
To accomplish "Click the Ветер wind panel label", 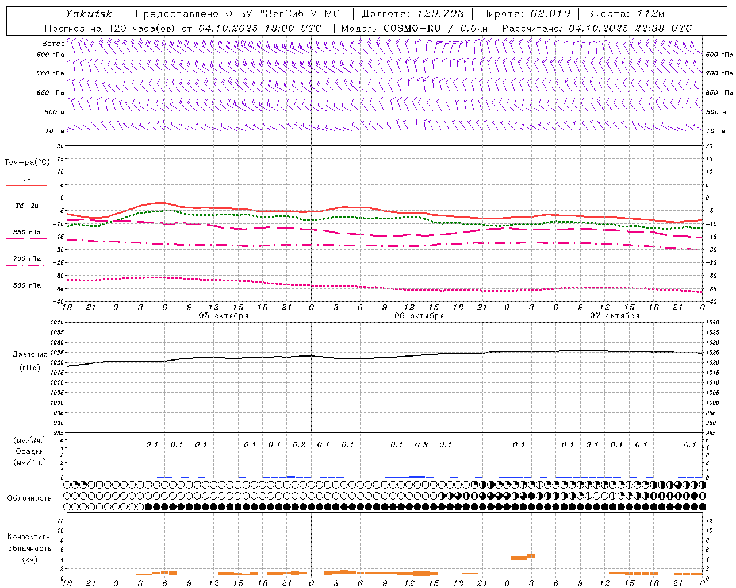I will [53, 44].
